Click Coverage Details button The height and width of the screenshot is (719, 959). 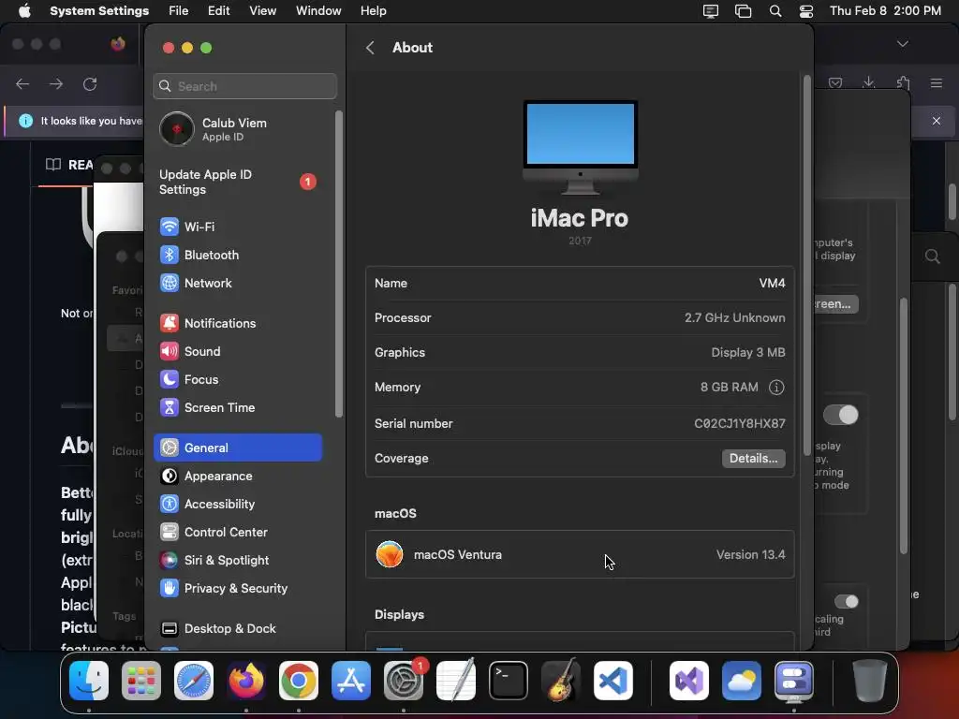click(754, 459)
